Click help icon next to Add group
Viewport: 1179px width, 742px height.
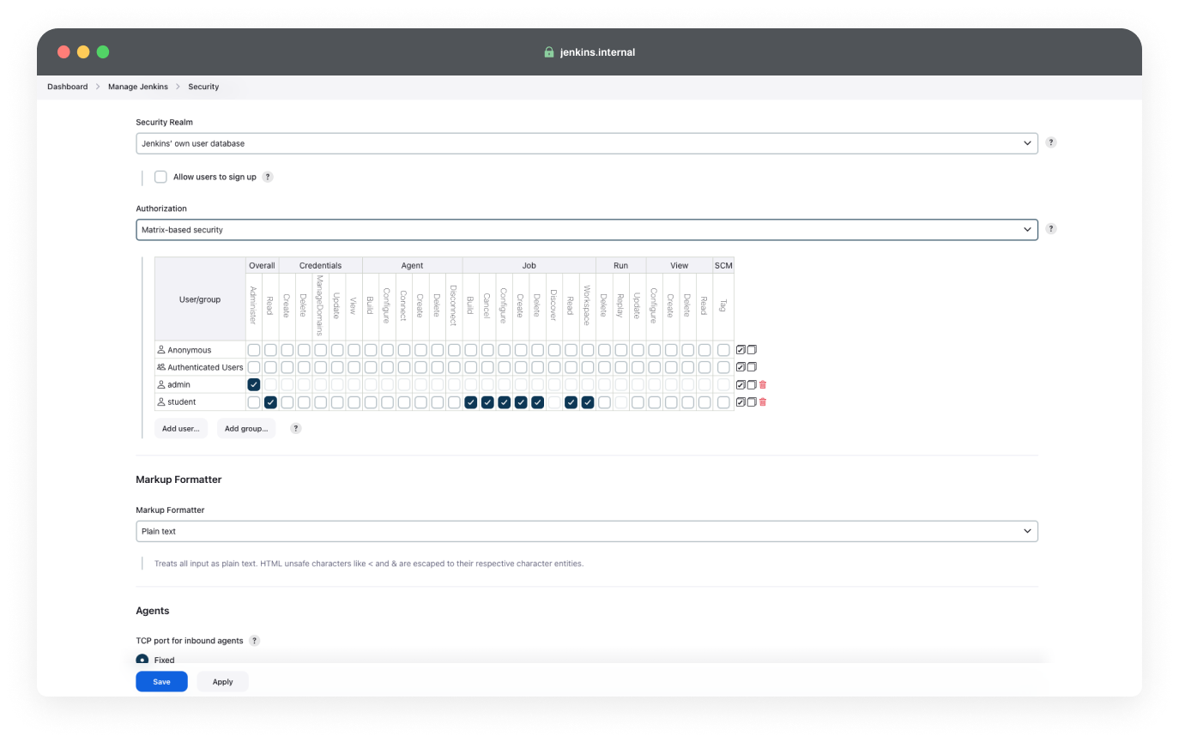(x=296, y=428)
